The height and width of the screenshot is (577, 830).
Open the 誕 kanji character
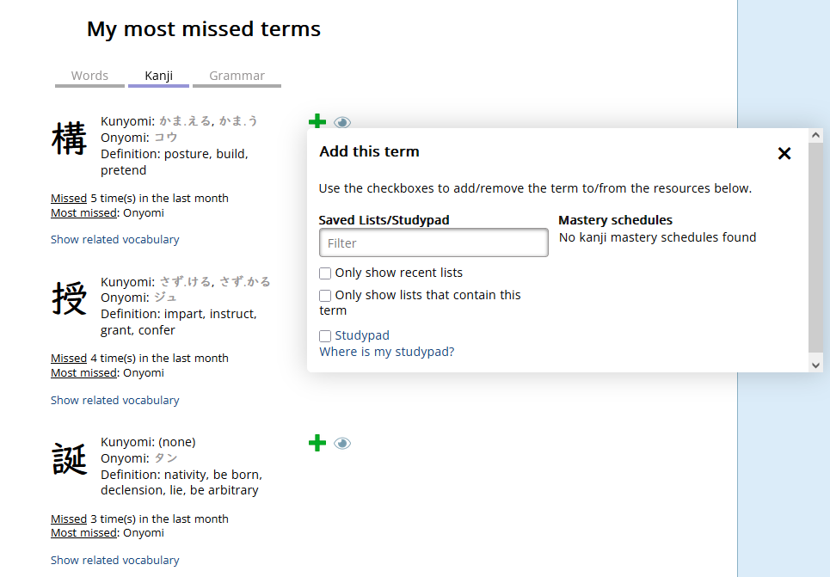[70, 459]
